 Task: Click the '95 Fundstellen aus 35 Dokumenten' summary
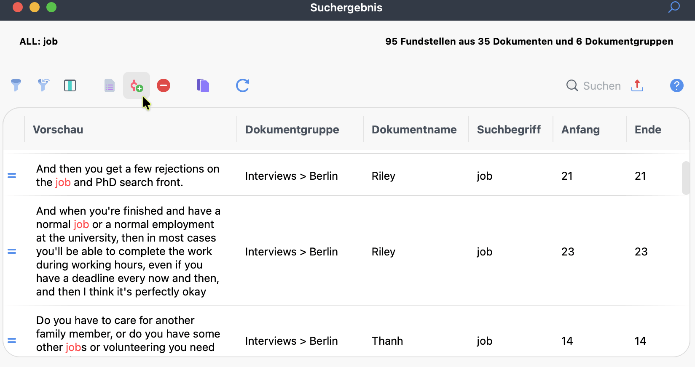point(529,41)
